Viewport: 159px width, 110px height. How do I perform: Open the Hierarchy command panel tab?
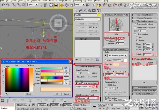(85, 11)
